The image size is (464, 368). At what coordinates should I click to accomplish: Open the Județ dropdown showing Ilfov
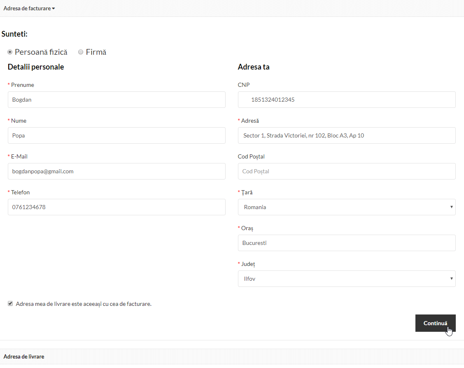347,279
